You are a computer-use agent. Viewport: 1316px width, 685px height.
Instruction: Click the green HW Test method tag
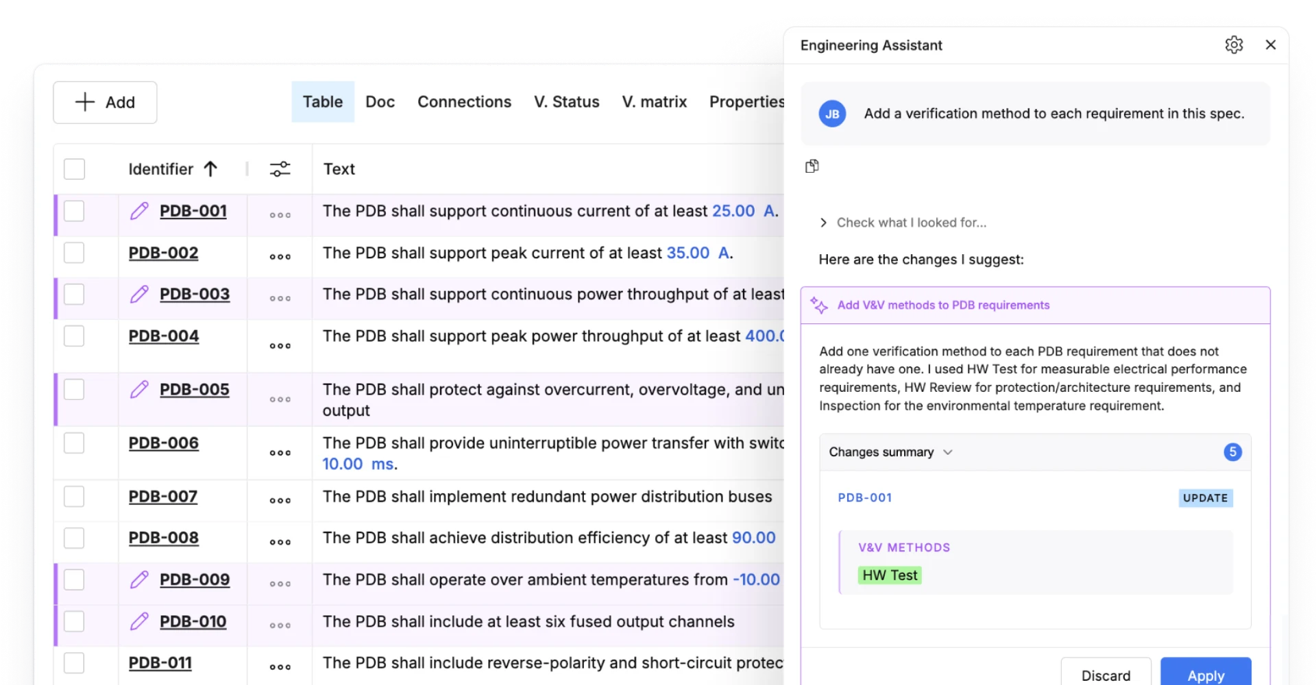(x=890, y=575)
